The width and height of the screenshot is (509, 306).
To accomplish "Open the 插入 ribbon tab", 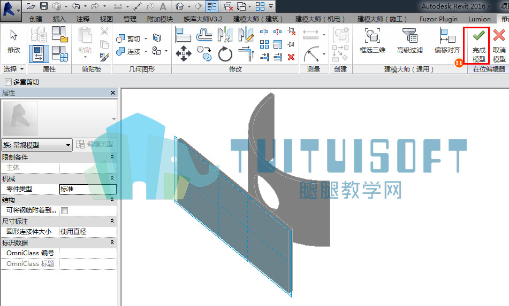I will tap(59, 19).
